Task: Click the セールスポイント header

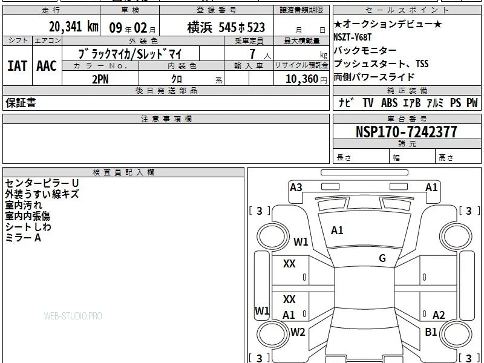Action: coord(407,10)
